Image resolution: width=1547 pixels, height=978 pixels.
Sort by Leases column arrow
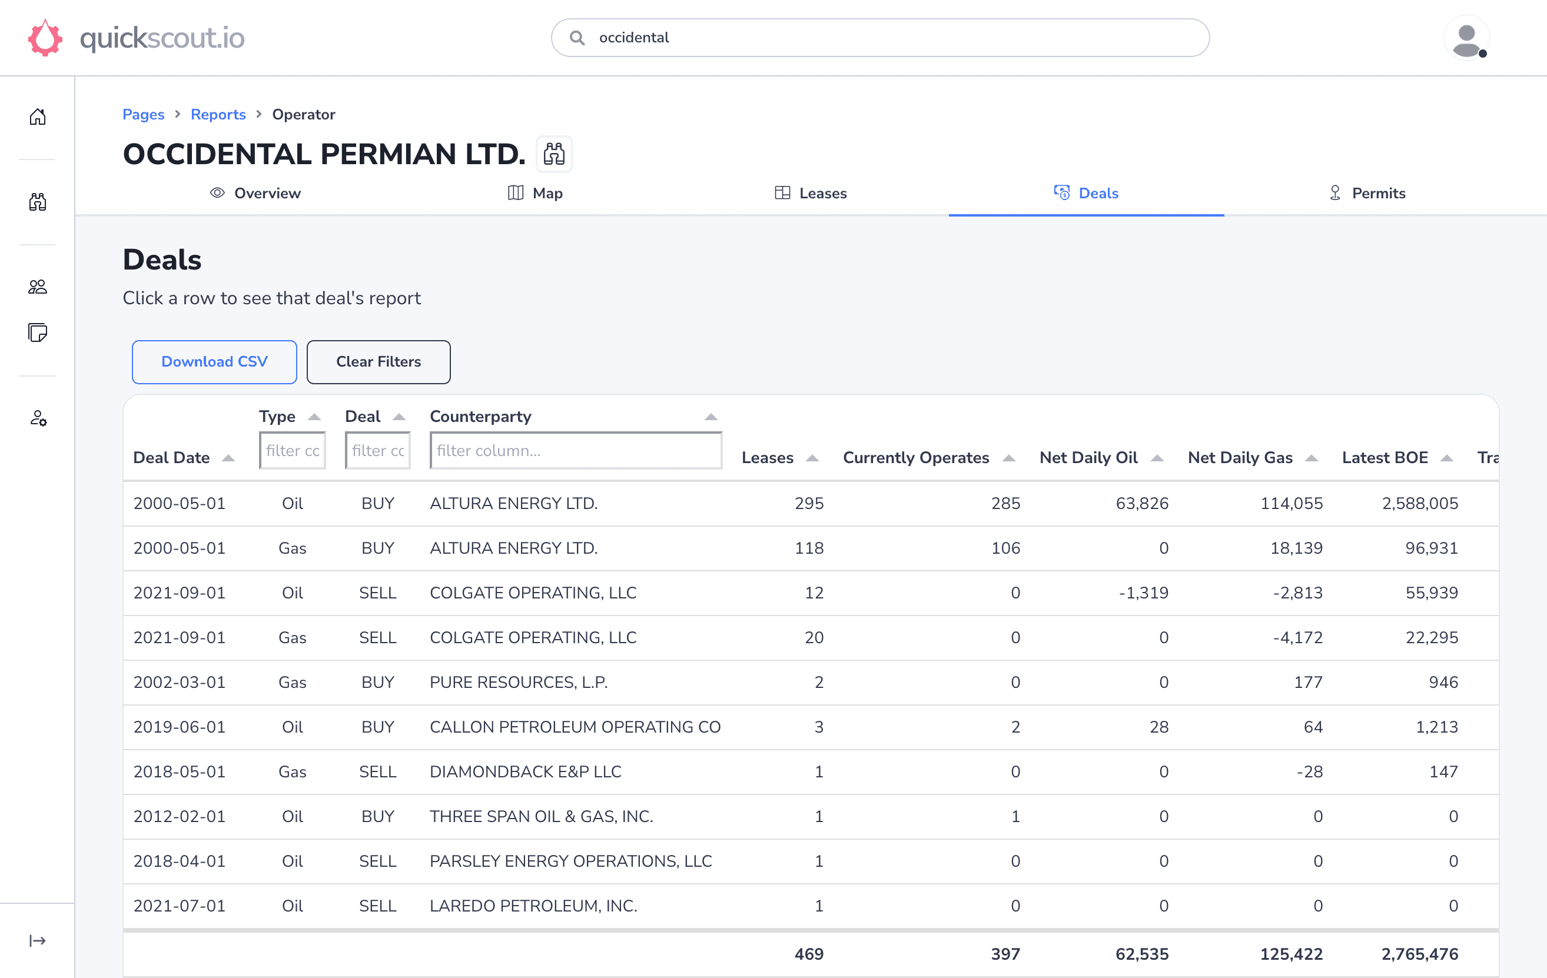pos(813,458)
